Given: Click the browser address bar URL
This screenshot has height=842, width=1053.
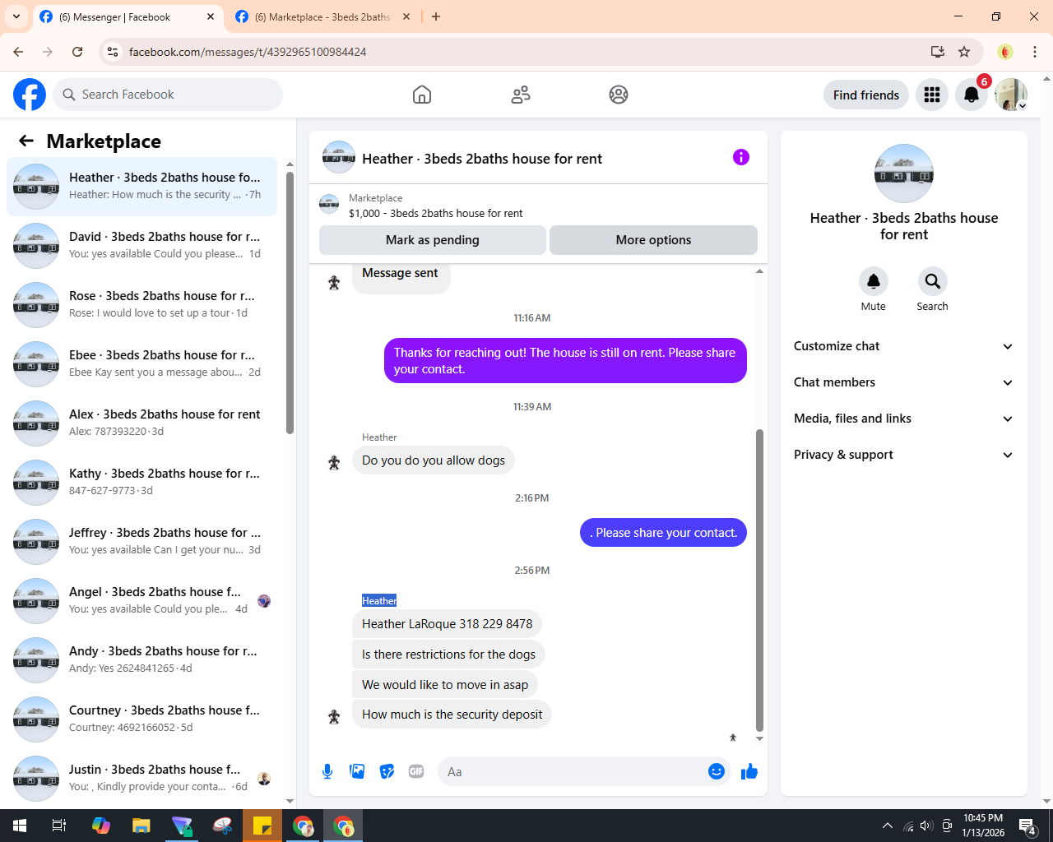Looking at the screenshot, I should [248, 52].
